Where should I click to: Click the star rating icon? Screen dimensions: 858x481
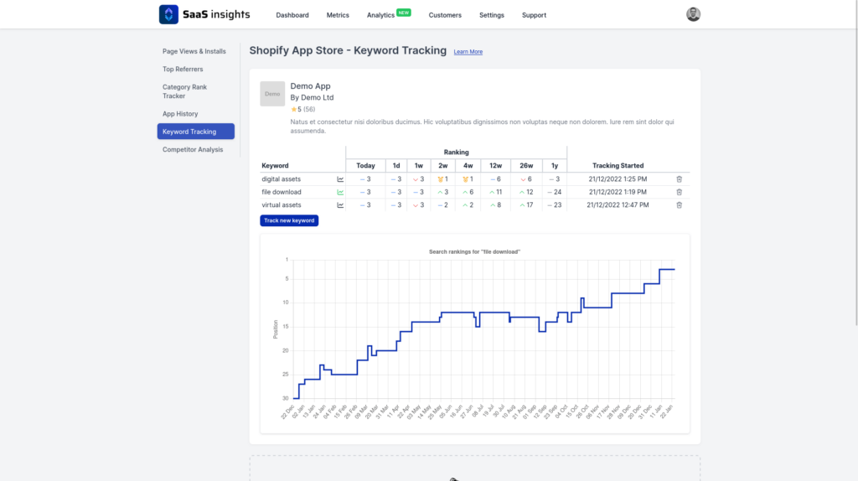point(294,110)
